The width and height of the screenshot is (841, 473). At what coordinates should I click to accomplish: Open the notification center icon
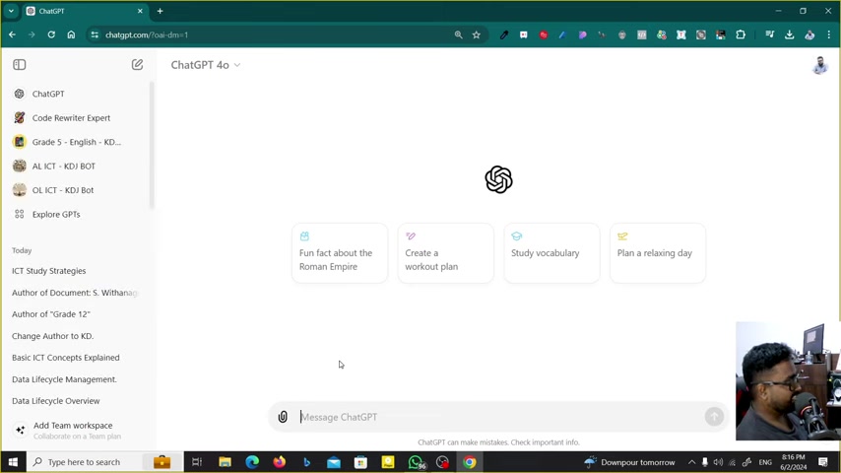coord(823,462)
